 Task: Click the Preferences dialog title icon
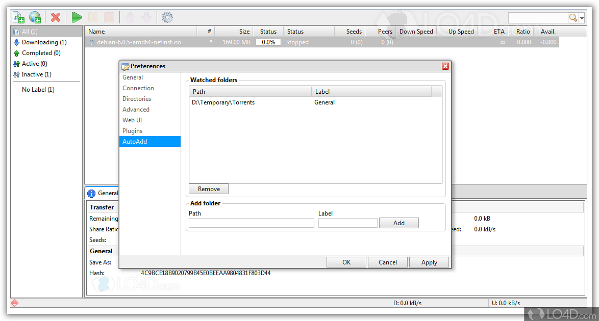point(126,66)
